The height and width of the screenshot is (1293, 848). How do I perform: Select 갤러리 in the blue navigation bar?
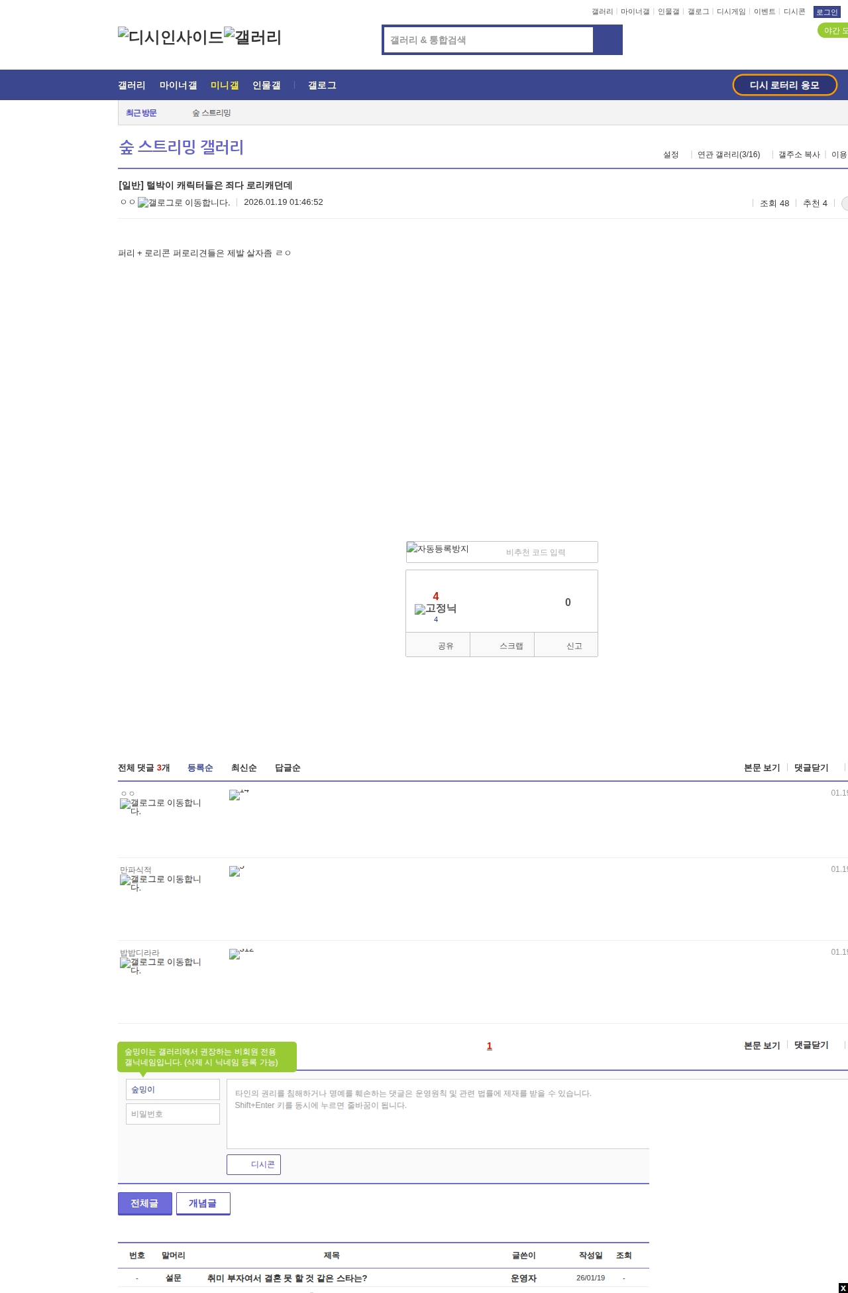[x=132, y=86]
